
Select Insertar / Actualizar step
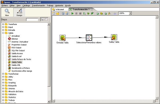click(20, 42)
